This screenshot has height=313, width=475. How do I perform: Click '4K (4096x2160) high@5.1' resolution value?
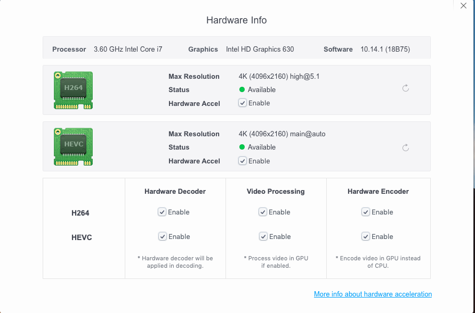click(x=279, y=76)
